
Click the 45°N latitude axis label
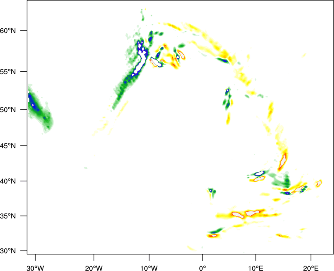(x=8, y=146)
